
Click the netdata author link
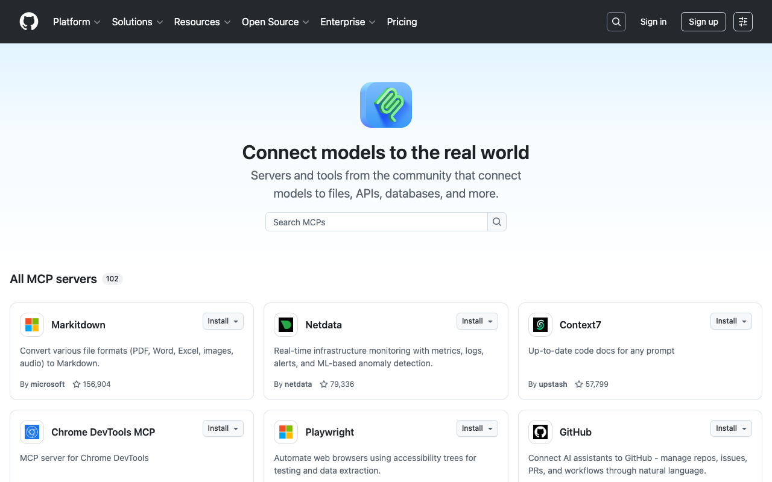[299, 384]
